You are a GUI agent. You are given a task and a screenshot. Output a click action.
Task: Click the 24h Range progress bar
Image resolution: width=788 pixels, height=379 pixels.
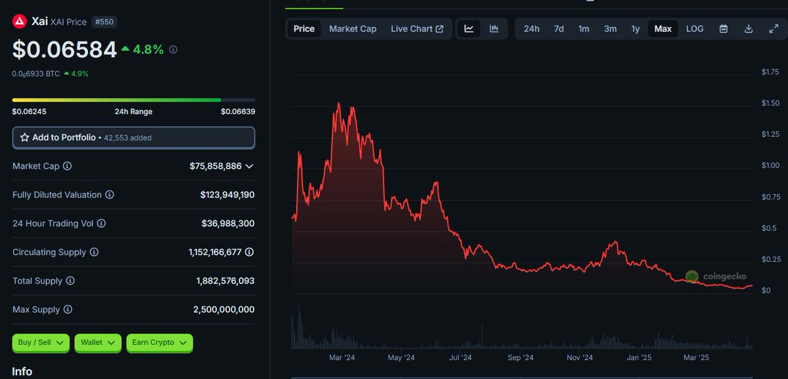point(134,100)
